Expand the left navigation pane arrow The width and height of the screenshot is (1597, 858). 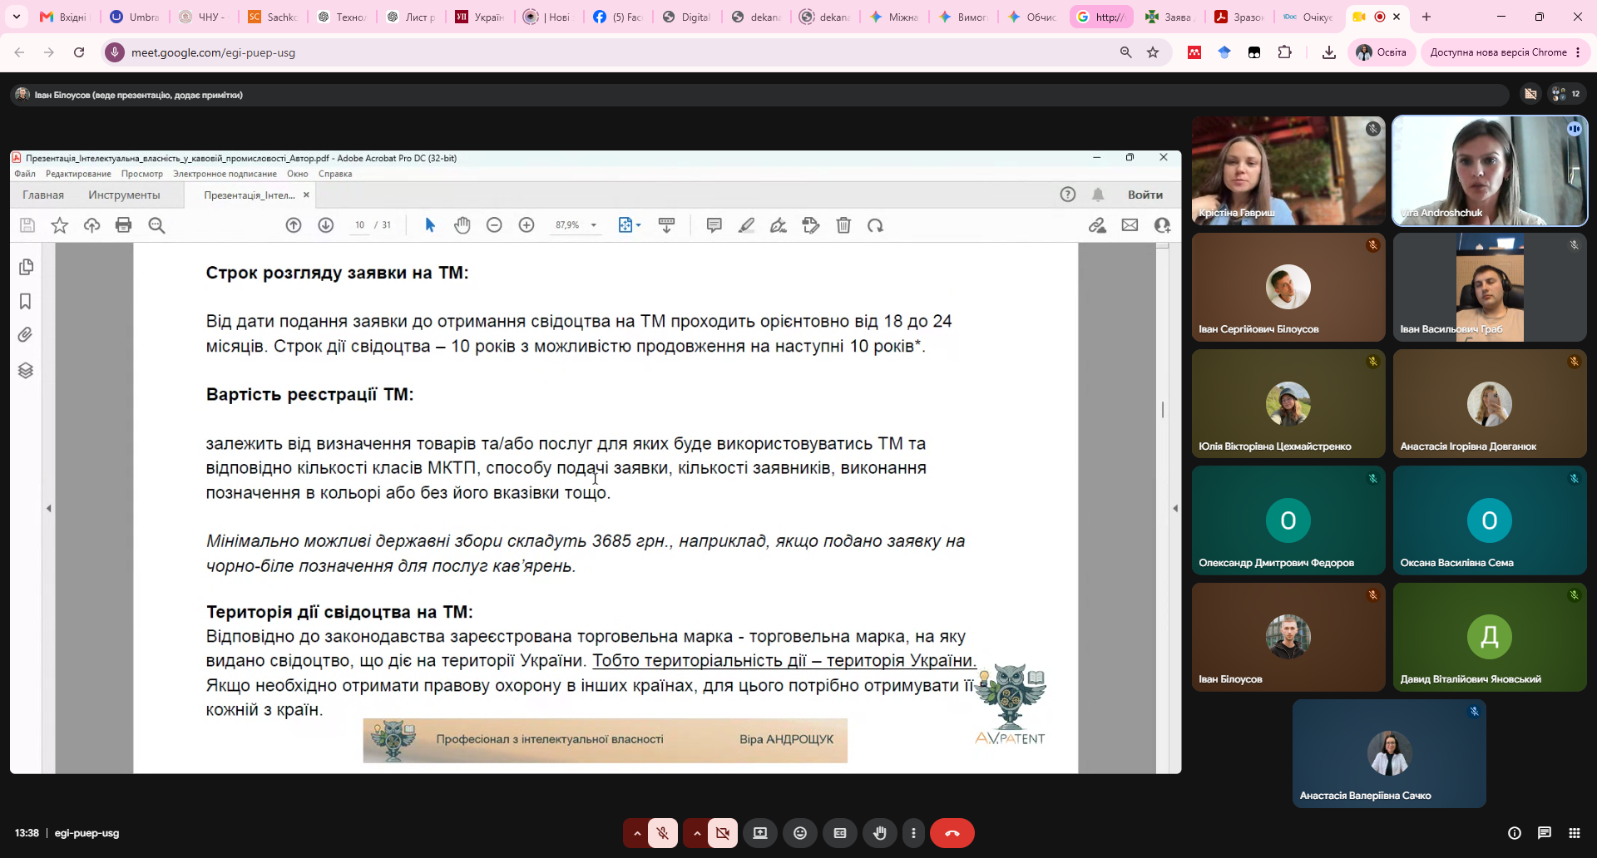tap(49, 508)
